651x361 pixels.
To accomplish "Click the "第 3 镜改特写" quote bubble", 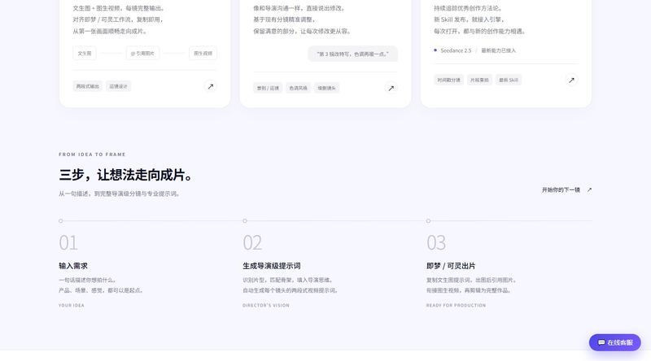I will tap(352, 54).
